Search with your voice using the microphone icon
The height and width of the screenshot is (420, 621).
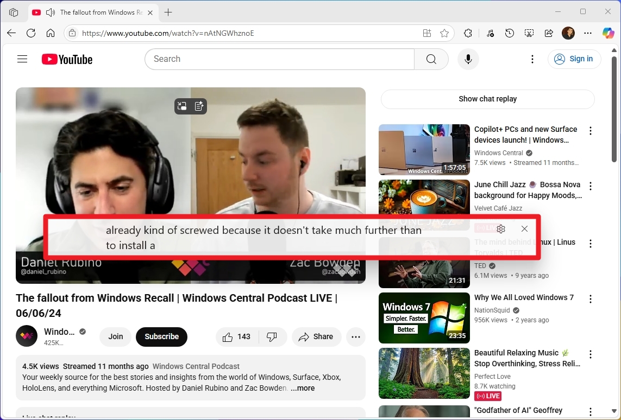468,59
